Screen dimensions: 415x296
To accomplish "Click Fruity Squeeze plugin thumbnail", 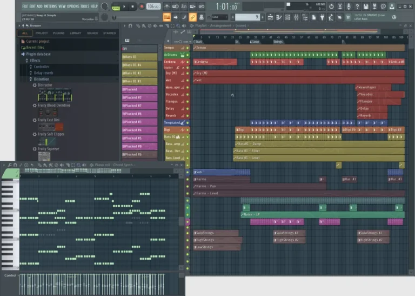I will click(44, 156).
